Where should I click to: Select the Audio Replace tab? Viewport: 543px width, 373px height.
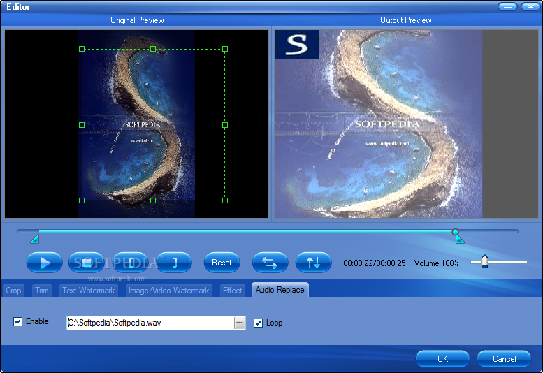point(280,290)
